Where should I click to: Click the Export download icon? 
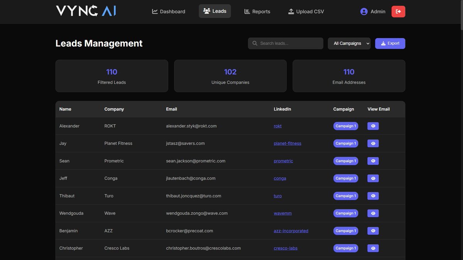pos(382,42)
